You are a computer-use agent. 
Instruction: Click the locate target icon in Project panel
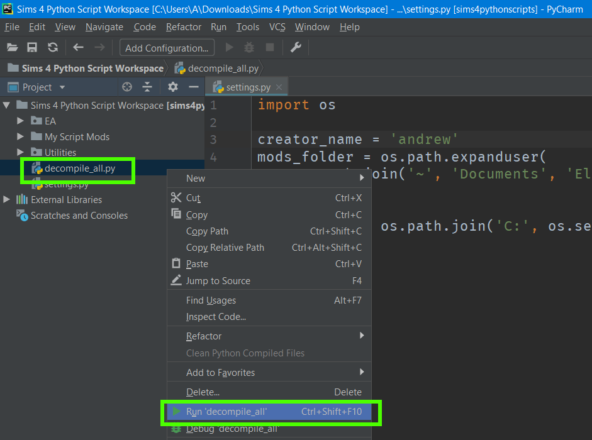[x=127, y=87]
